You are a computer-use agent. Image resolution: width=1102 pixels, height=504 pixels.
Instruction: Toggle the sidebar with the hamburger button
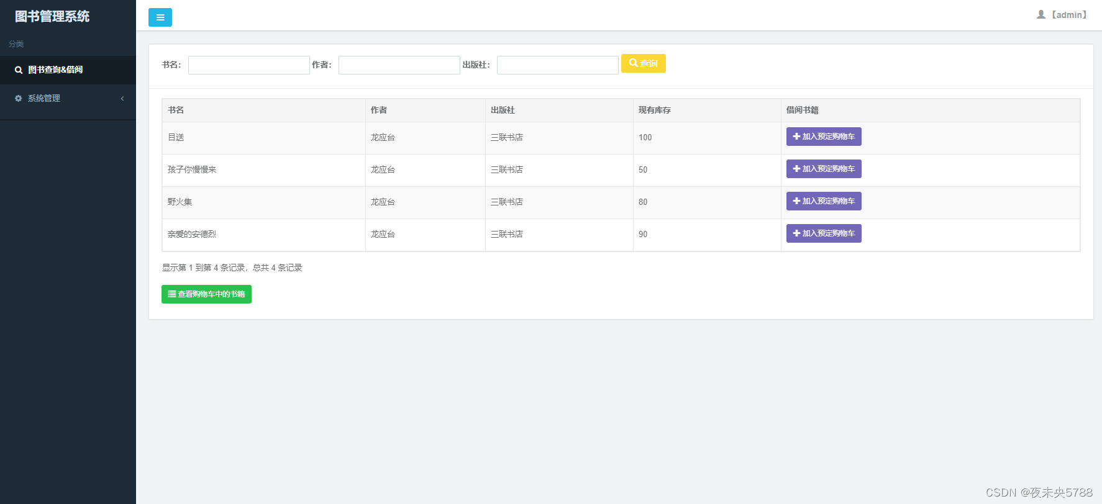[x=160, y=17]
